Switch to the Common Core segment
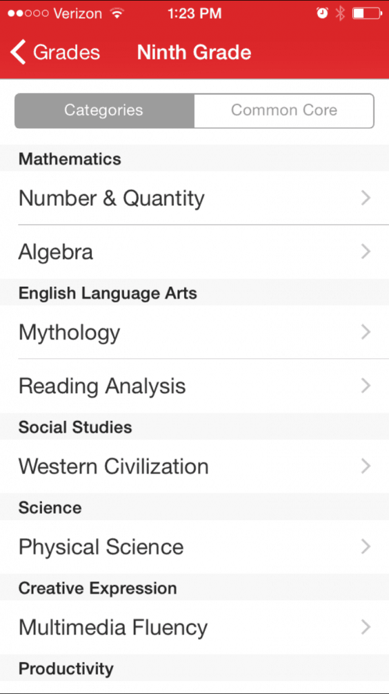Image resolution: width=389 pixels, height=694 pixels. [x=283, y=110]
